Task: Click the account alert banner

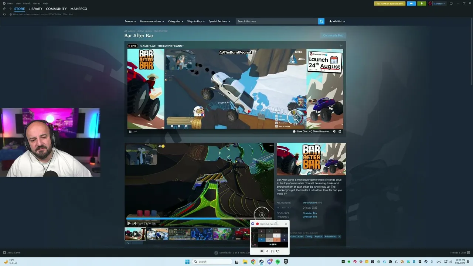Action: pyautogui.click(x=390, y=4)
